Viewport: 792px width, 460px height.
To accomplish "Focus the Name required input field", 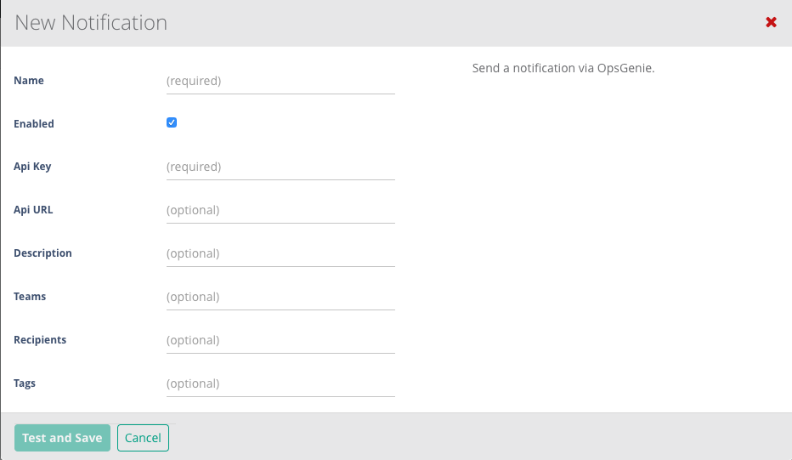I will click(x=280, y=81).
